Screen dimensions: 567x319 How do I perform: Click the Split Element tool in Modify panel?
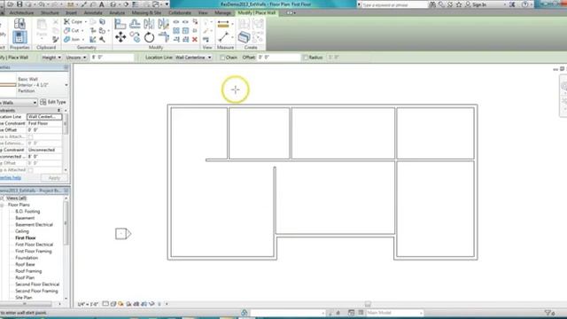click(x=176, y=21)
